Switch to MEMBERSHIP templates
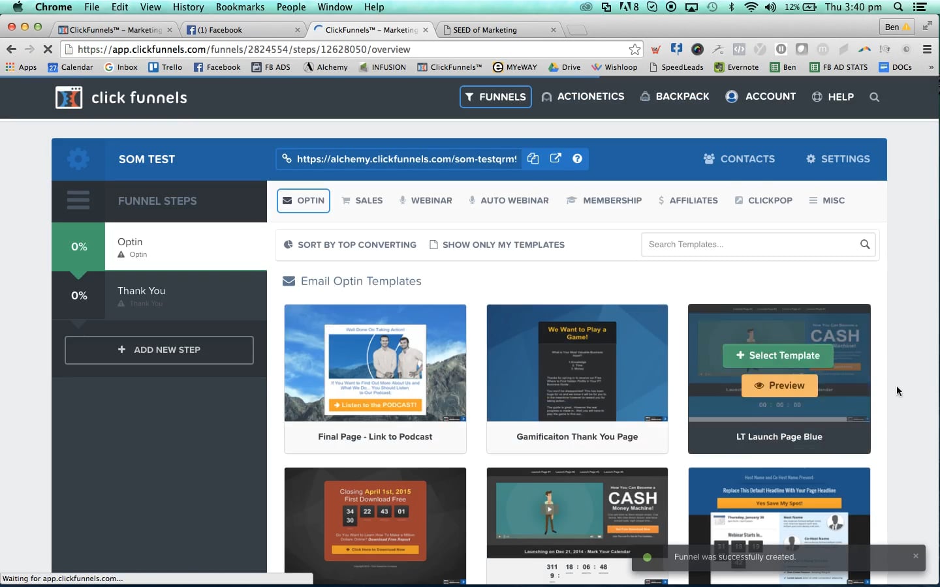Viewport: 940px width, 587px height. 604,200
